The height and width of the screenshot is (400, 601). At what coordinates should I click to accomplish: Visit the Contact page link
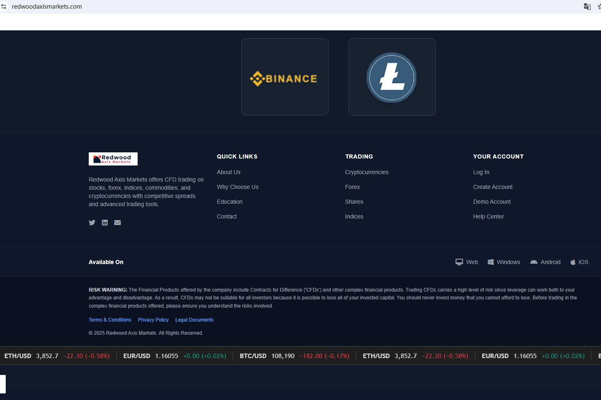pyautogui.click(x=227, y=216)
